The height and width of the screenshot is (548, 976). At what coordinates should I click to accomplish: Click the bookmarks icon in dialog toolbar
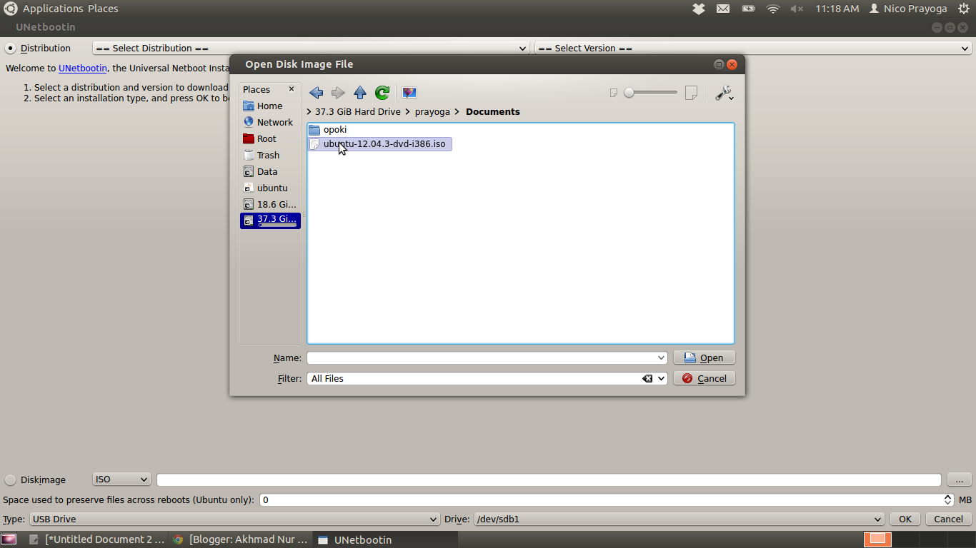point(409,93)
